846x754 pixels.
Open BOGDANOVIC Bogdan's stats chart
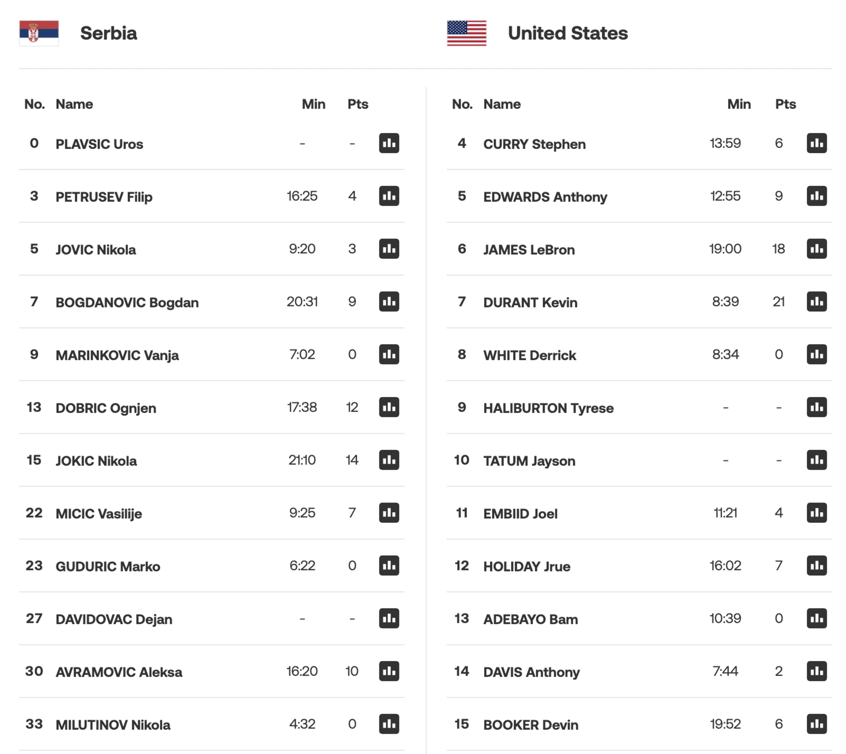tap(389, 302)
